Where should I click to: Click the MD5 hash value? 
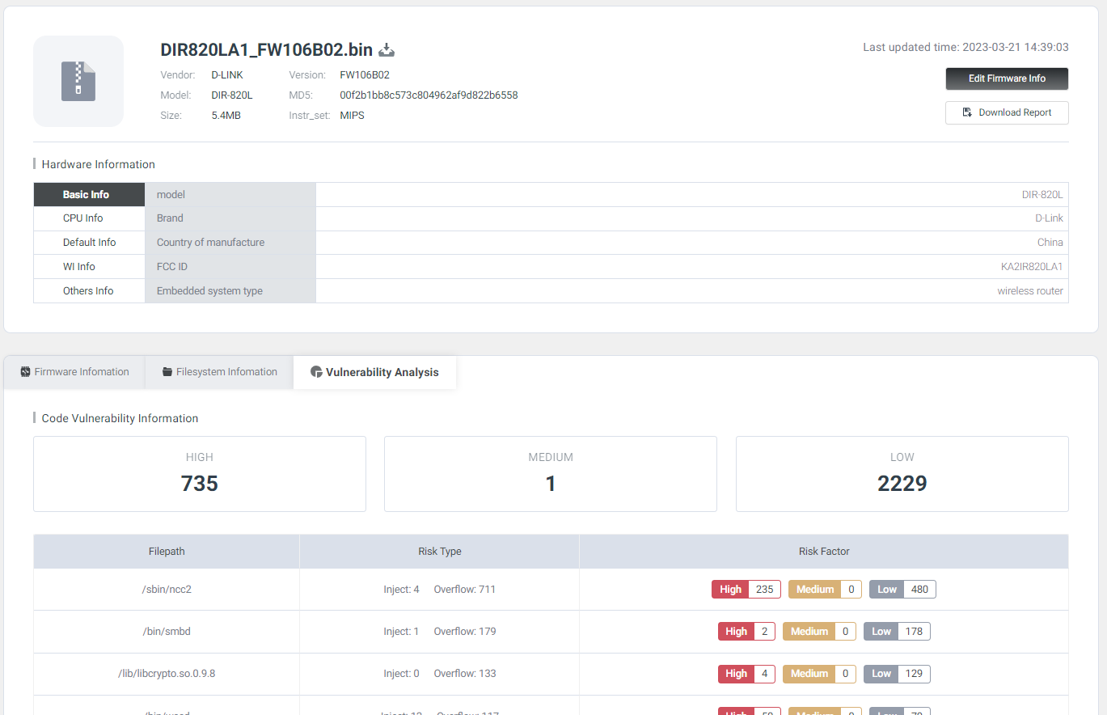click(429, 95)
